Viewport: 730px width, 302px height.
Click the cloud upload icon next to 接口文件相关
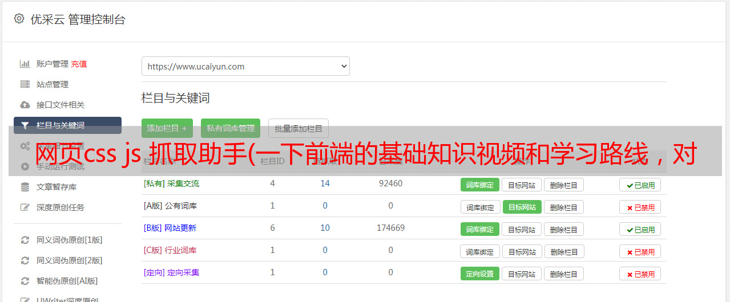(x=25, y=105)
